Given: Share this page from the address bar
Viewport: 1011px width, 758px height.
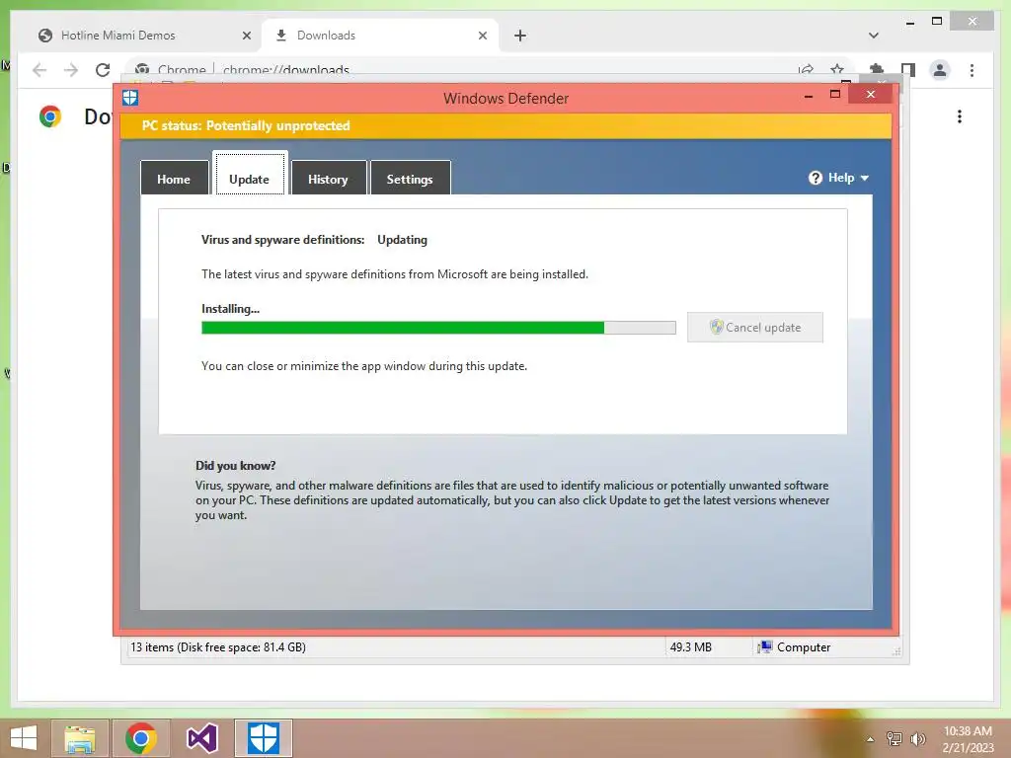Looking at the screenshot, I should point(806,70).
